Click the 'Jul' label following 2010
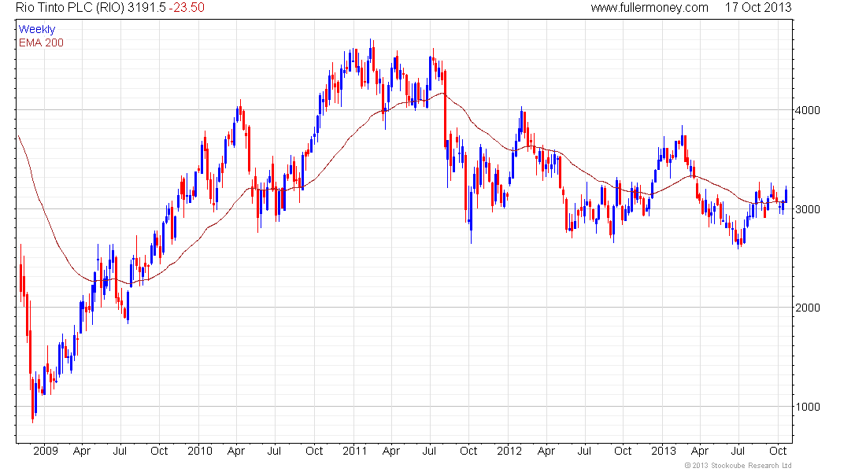 pos(274,451)
